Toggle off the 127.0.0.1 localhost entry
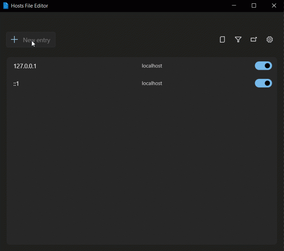The height and width of the screenshot is (251, 284). click(x=263, y=66)
